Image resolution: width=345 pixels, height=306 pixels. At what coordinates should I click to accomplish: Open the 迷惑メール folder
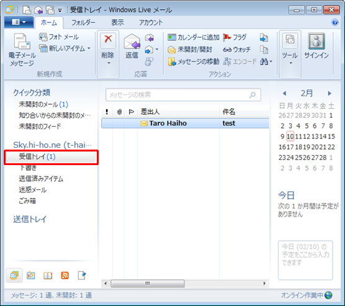[x=32, y=190]
